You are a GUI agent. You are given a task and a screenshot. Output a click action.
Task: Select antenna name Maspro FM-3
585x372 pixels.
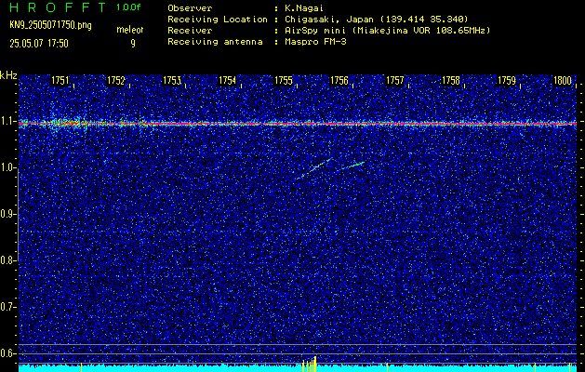pyautogui.click(x=315, y=42)
